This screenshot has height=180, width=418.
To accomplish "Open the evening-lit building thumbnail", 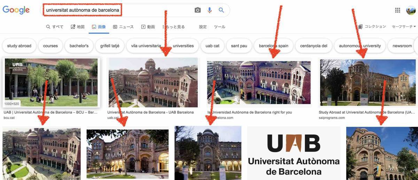I will [x=208, y=153].
